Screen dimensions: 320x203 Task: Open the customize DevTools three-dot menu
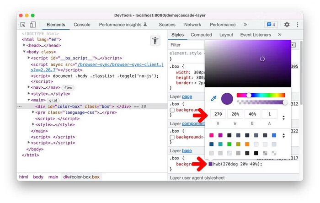click(297, 25)
